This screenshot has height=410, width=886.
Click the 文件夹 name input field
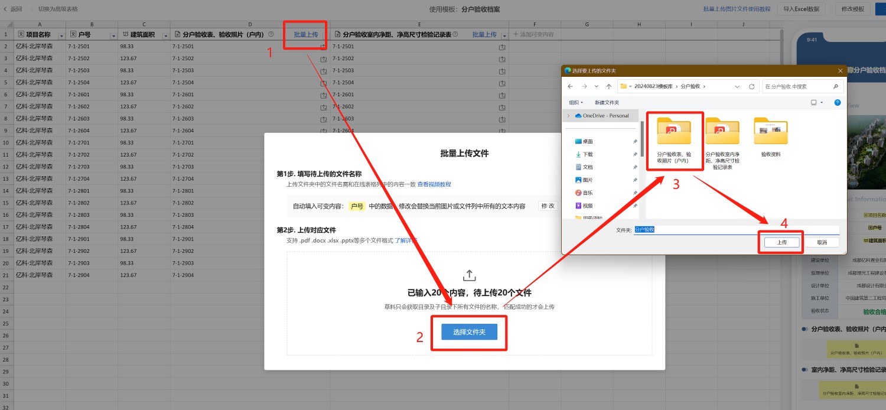pyautogui.click(x=737, y=230)
